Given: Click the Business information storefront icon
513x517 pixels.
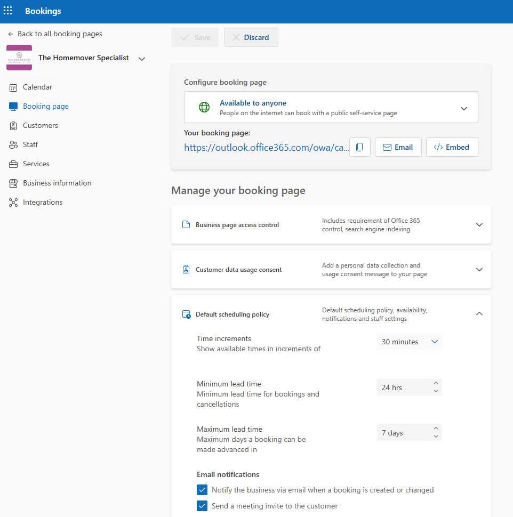Looking at the screenshot, I should 13,183.
